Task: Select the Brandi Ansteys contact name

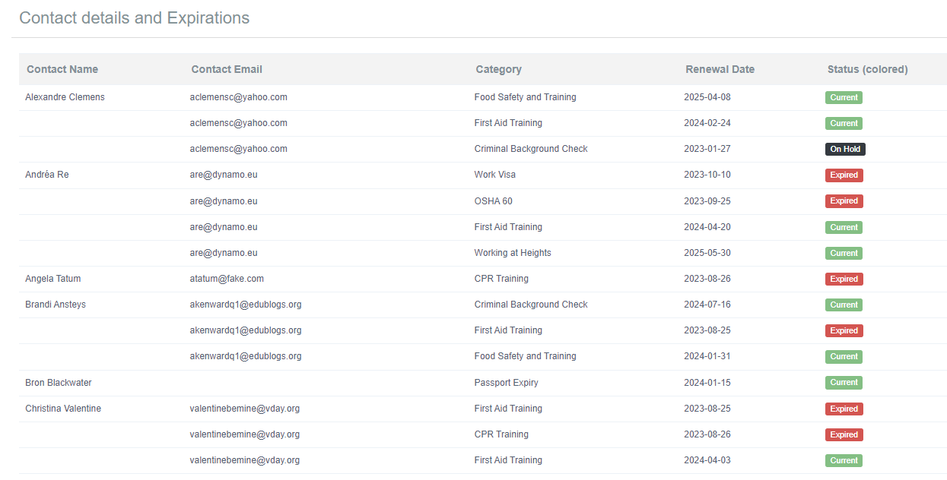Action: tap(56, 305)
